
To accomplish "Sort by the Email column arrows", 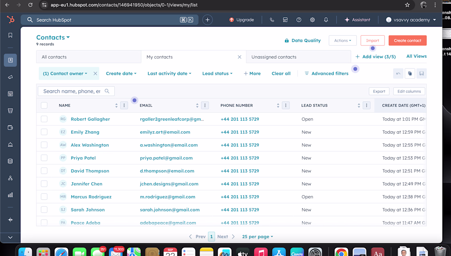I will (197, 105).
